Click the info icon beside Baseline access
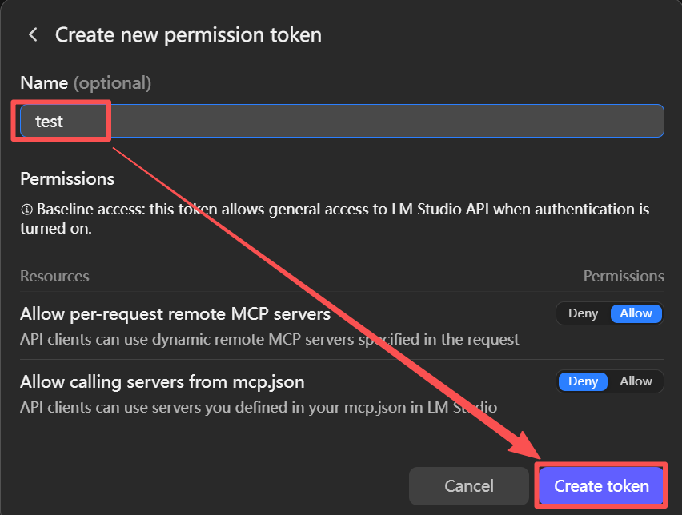This screenshot has height=515, width=682. [26, 210]
